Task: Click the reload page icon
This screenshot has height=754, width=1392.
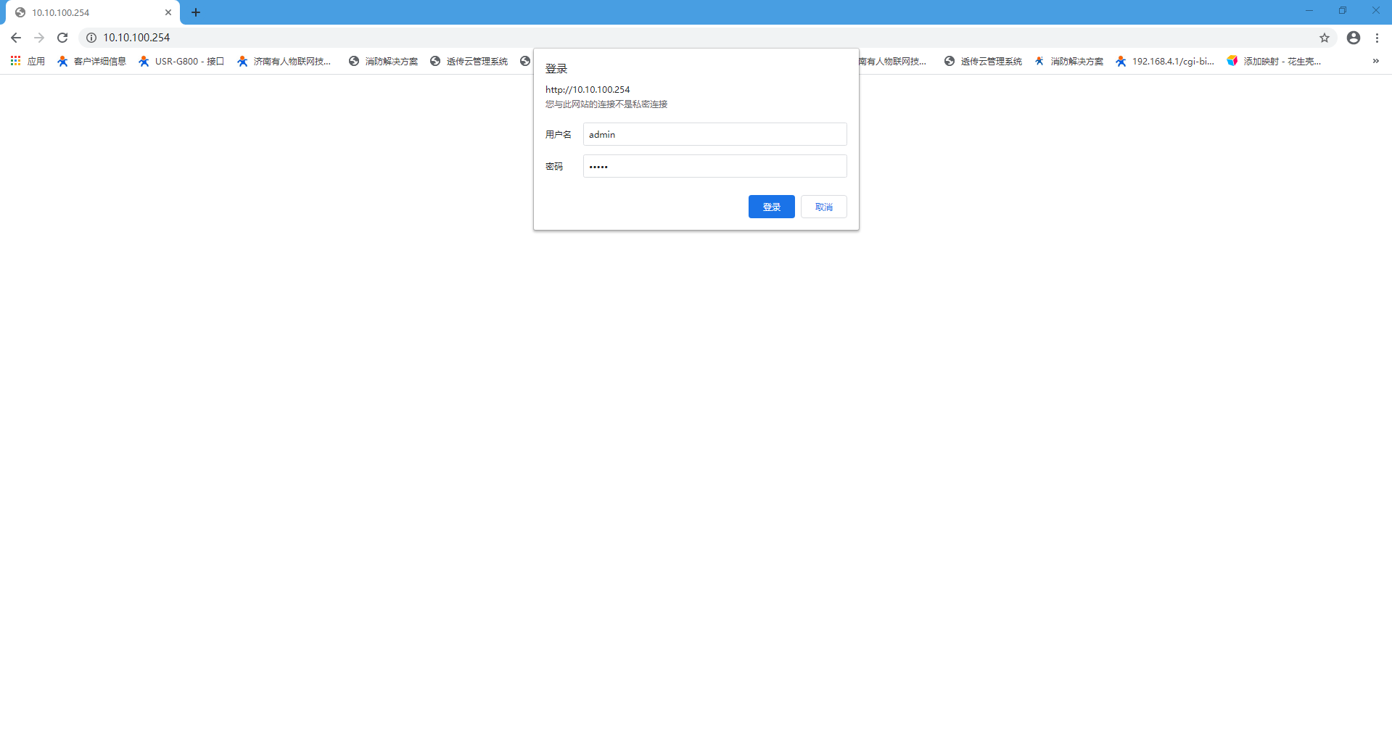Action: (62, 38)
